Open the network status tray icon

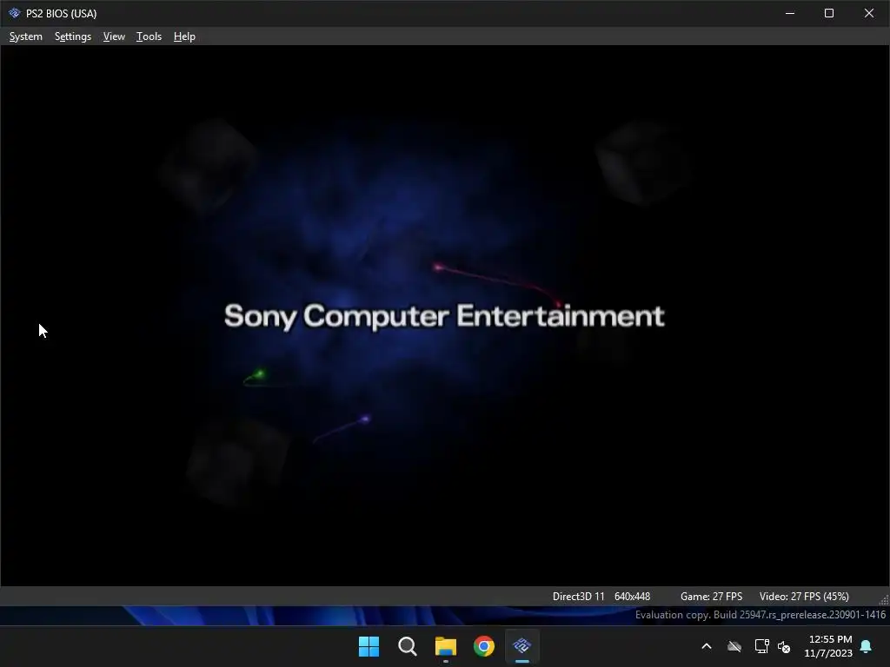761,646
